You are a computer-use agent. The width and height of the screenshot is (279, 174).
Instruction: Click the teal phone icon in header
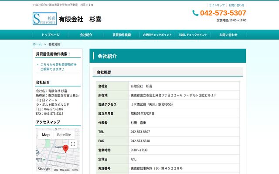(x=195, y=13)
